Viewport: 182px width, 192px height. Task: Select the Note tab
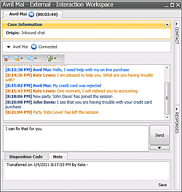[58, 156]
